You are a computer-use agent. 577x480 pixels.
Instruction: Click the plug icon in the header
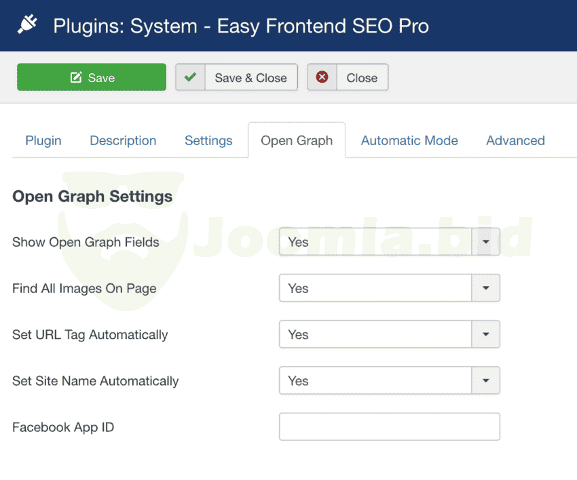pos(28,26)
